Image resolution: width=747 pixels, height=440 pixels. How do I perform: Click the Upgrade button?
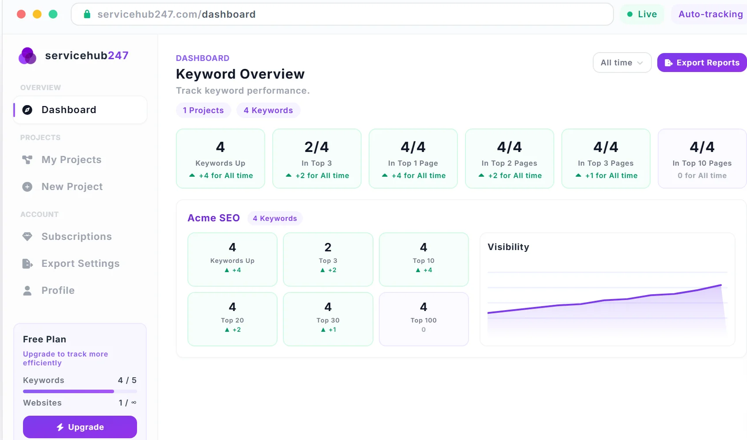point(80,427)
